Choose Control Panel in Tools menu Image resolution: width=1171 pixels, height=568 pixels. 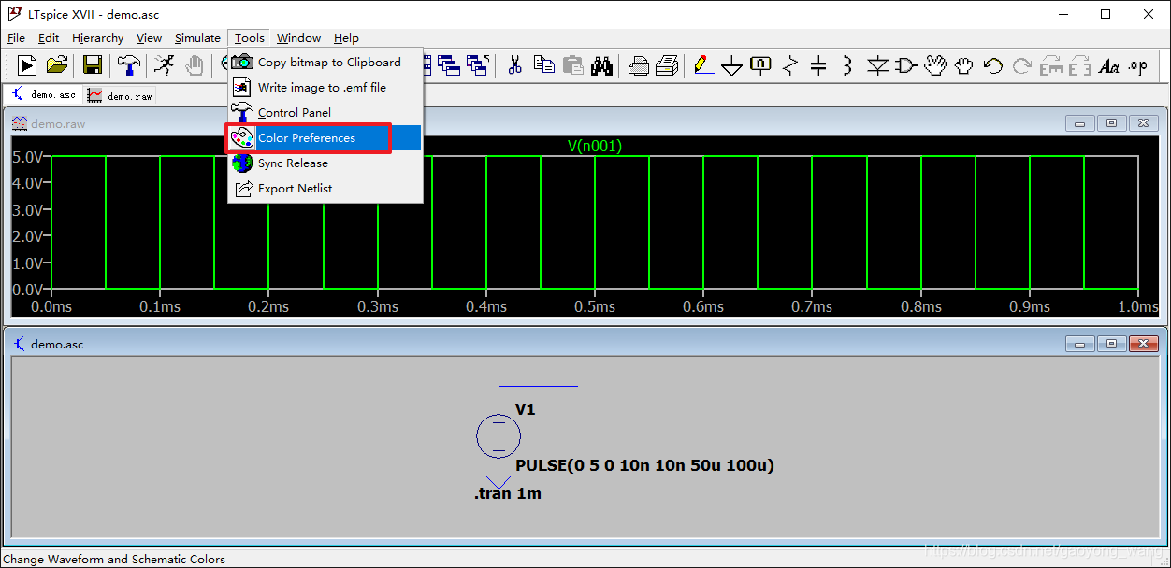[x=325, y=112]
